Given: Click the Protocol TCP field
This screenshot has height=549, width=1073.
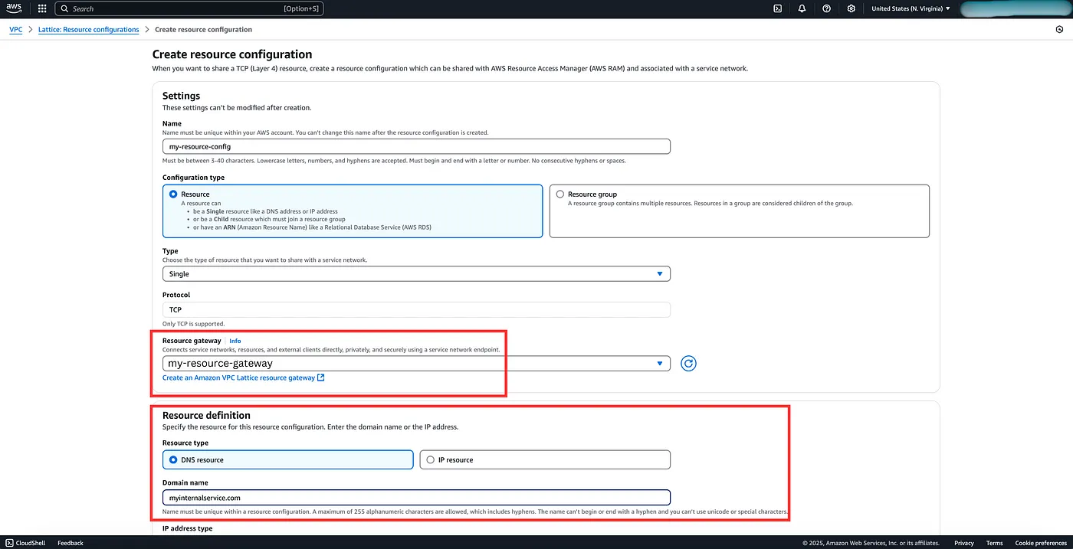Looking at the screenshot, I should coord(416,309).
